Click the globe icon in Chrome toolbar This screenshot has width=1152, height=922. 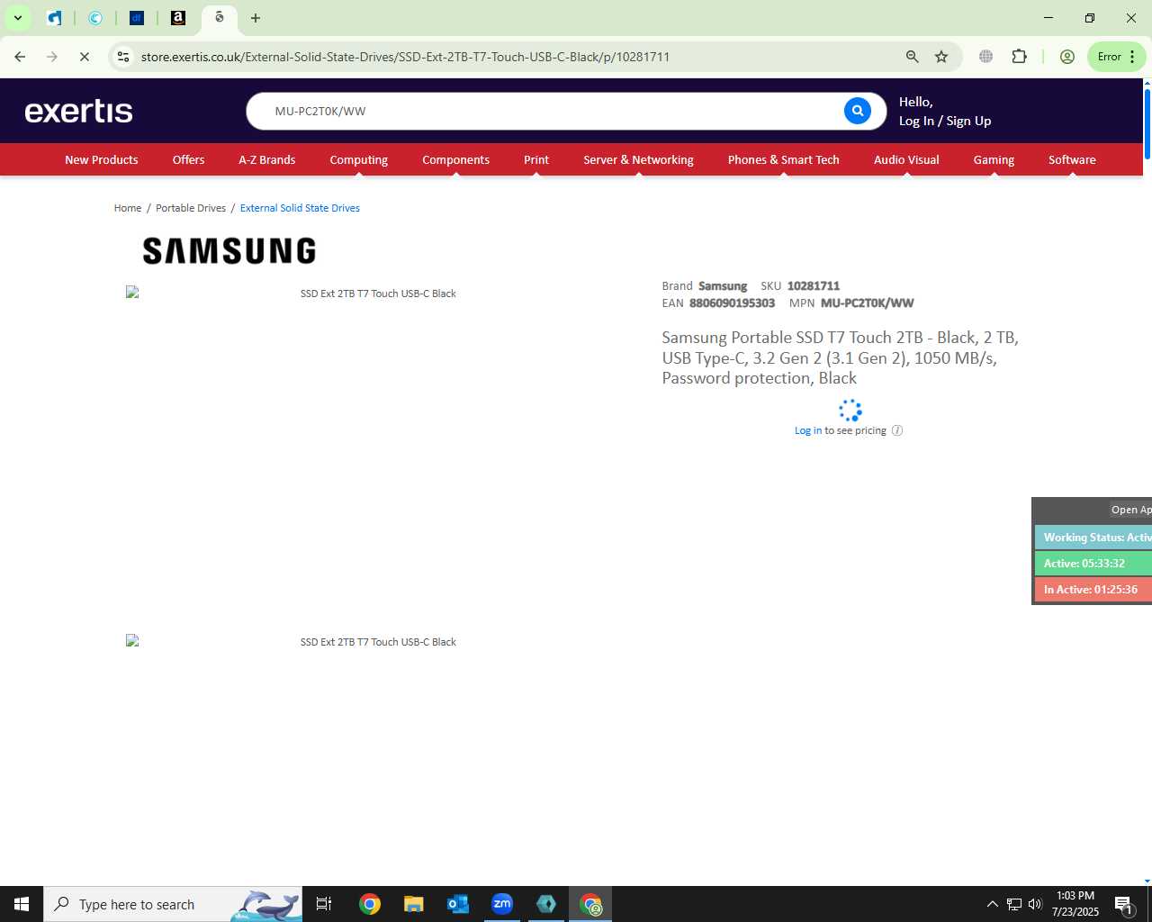pos(986,57)
